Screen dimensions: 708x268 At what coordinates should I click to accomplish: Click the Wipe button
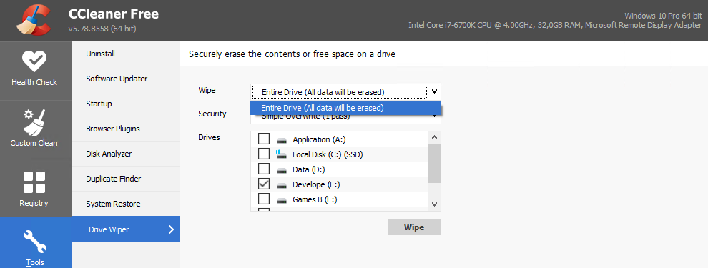tap(414, 227)
